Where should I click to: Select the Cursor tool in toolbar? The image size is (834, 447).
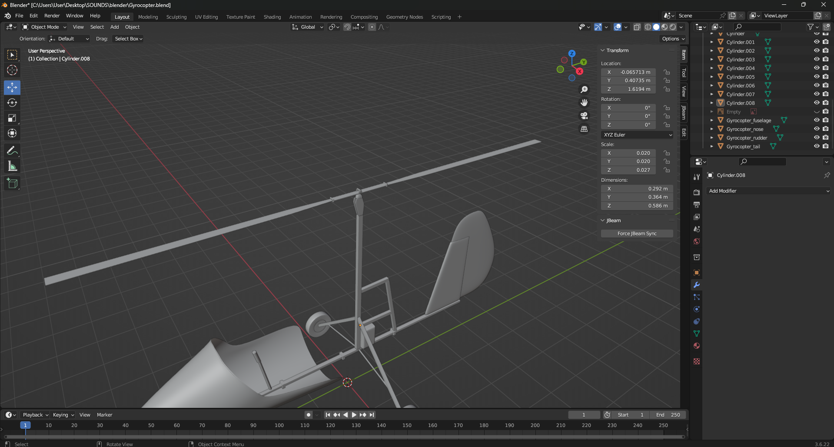(12, 70)
